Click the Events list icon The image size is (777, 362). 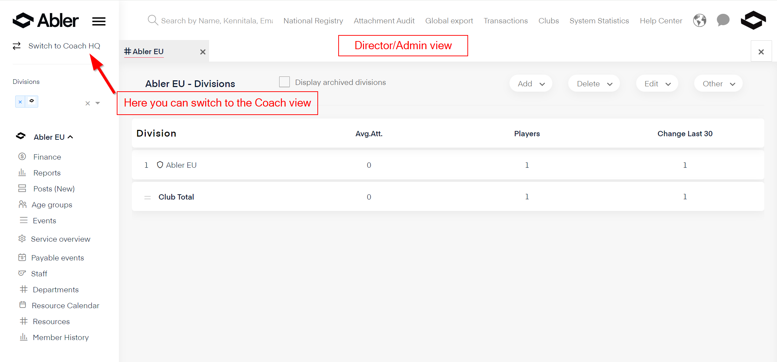pyautogui.click(x=24, y=220)
